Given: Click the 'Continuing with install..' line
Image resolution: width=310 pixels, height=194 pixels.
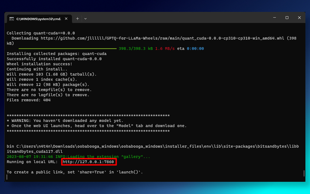Looking at the screenshot, I should (37, 69).
